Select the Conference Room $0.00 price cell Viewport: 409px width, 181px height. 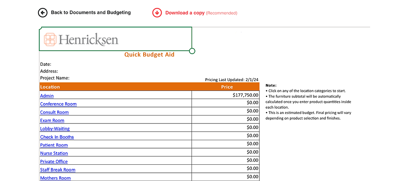pos(226,103)
